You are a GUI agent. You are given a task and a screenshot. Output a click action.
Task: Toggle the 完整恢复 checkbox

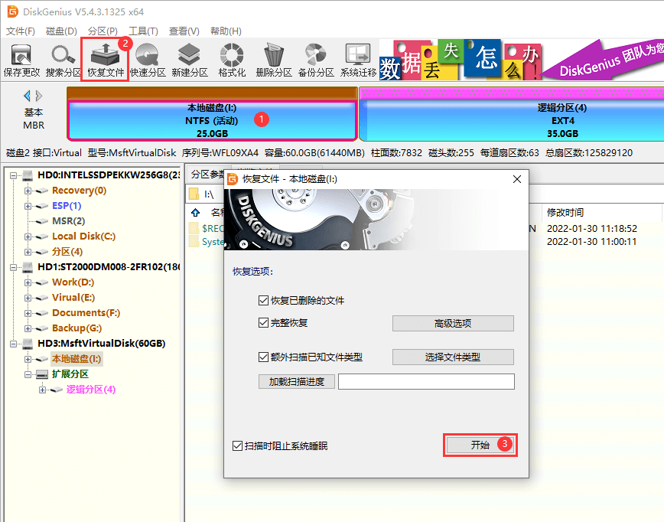[264, 323]
